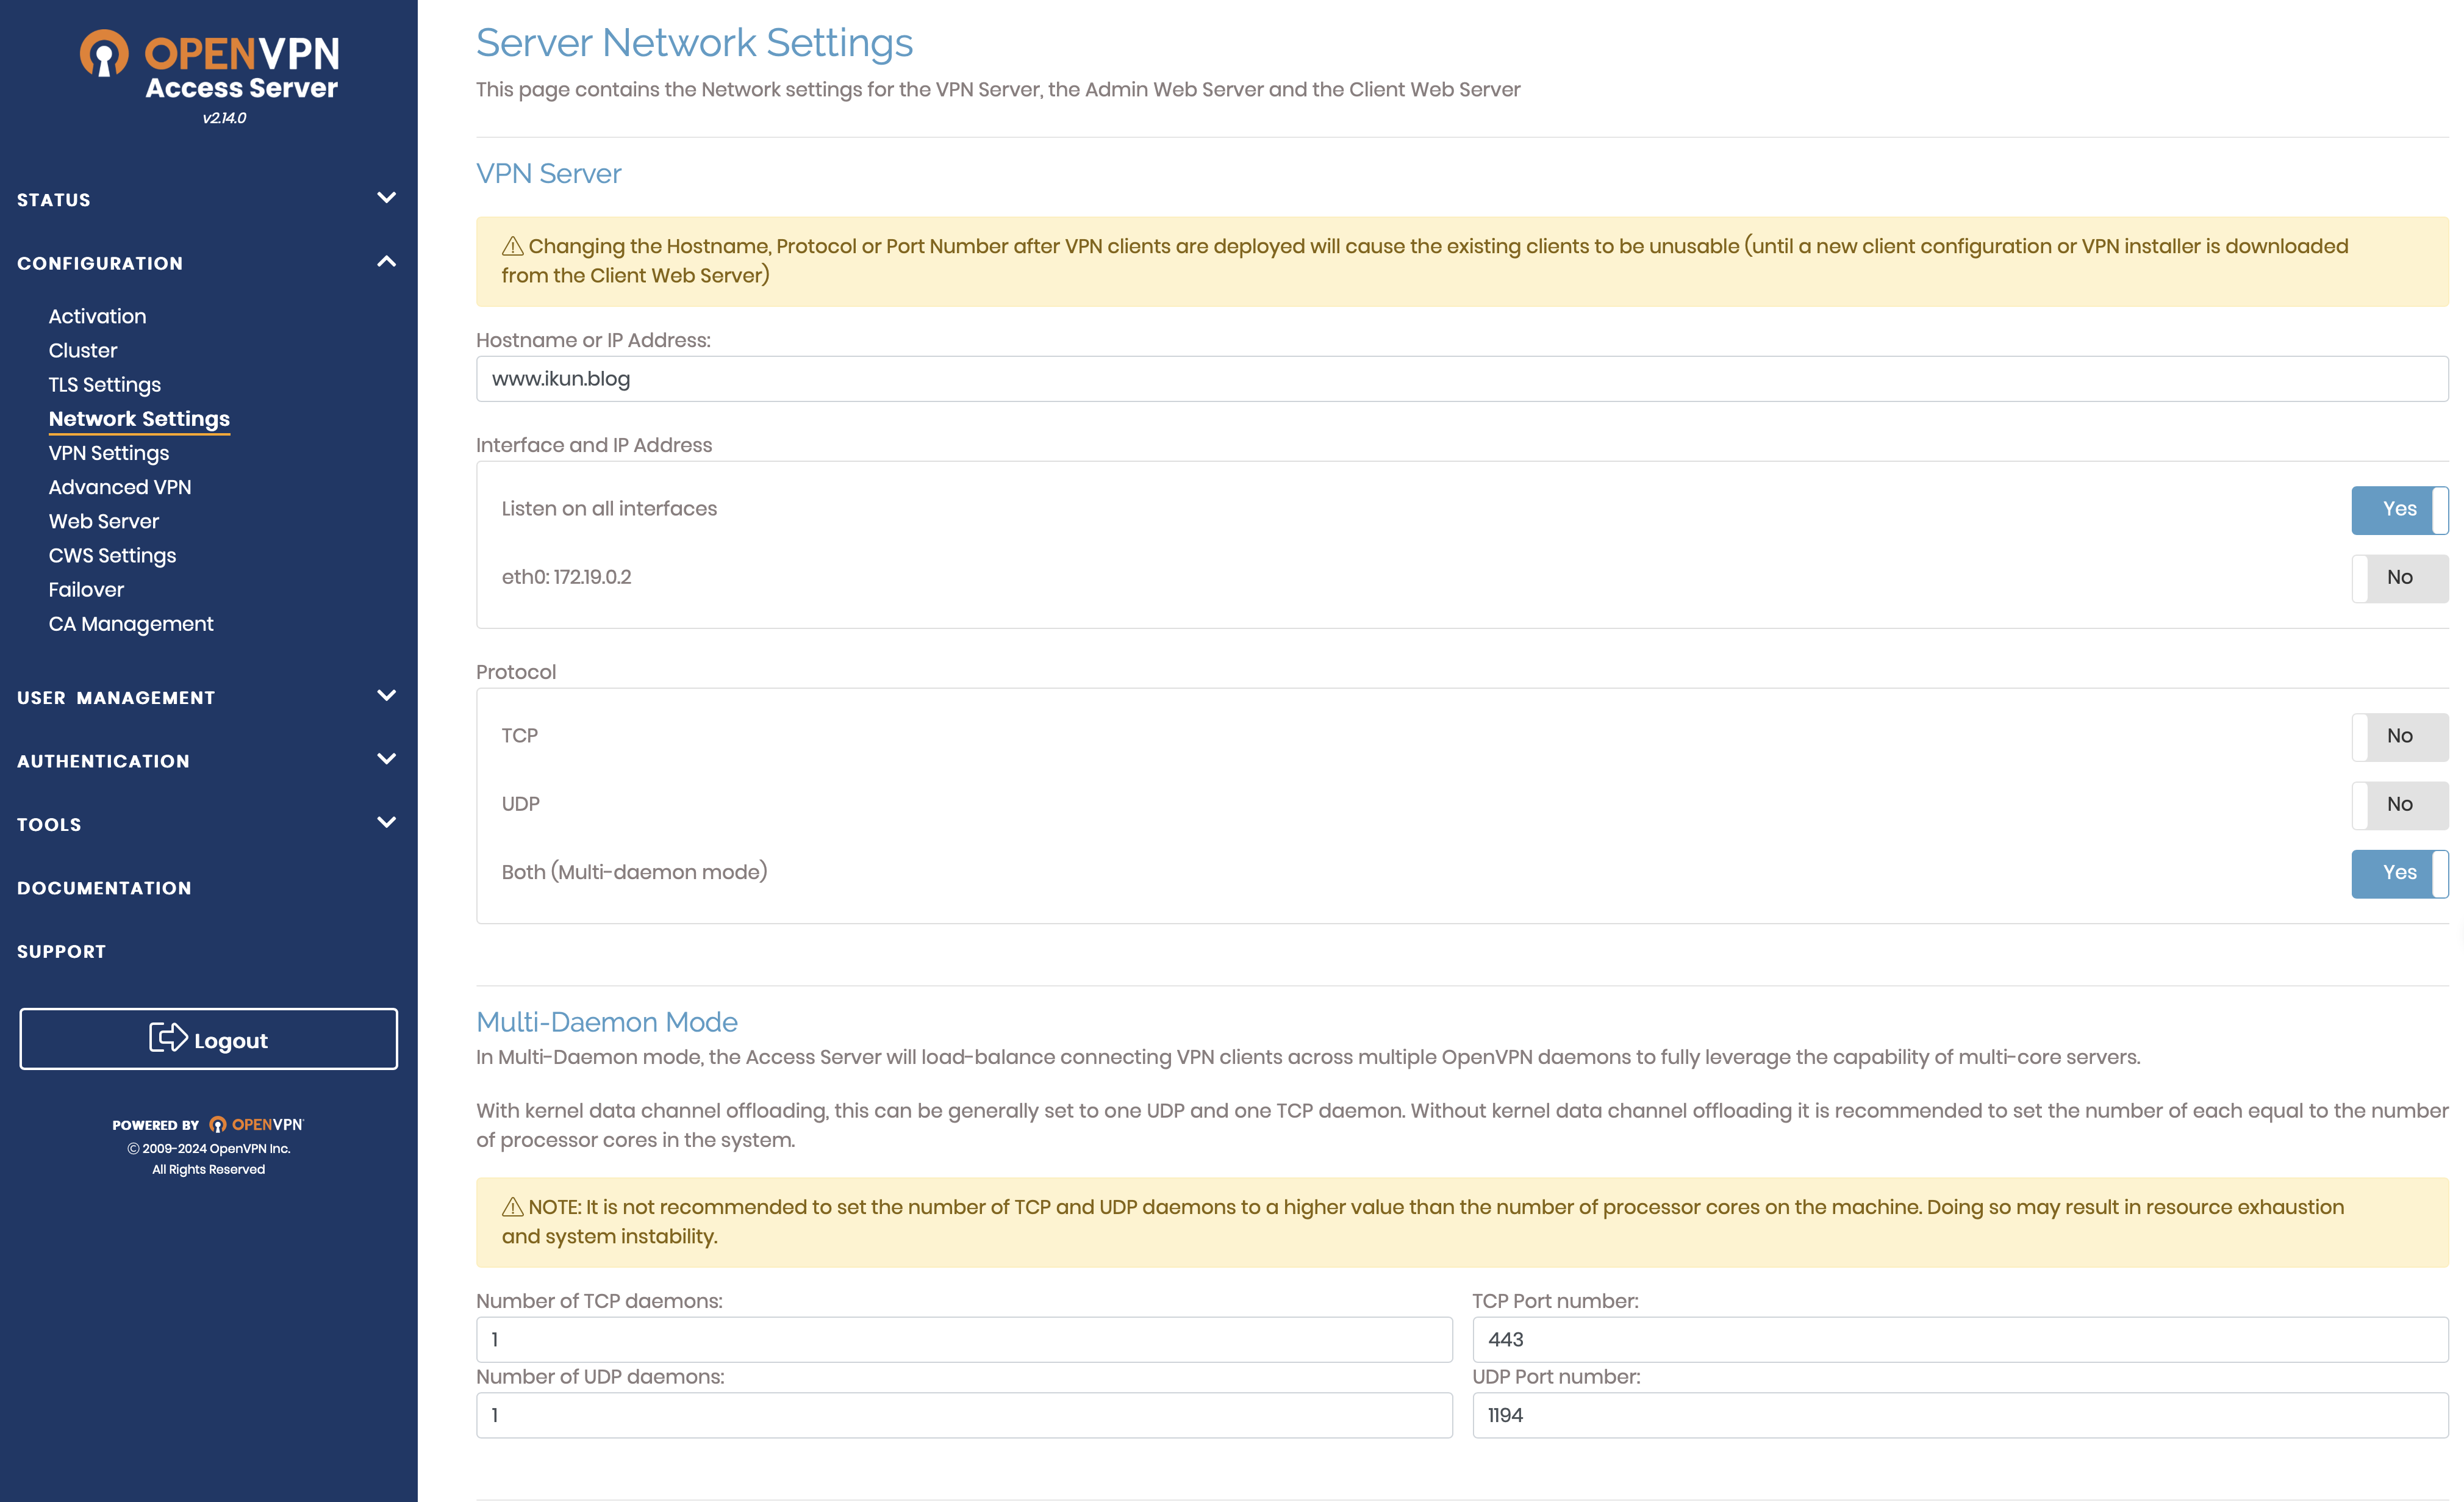Open the Web Server page

click(x=104, y=521)
